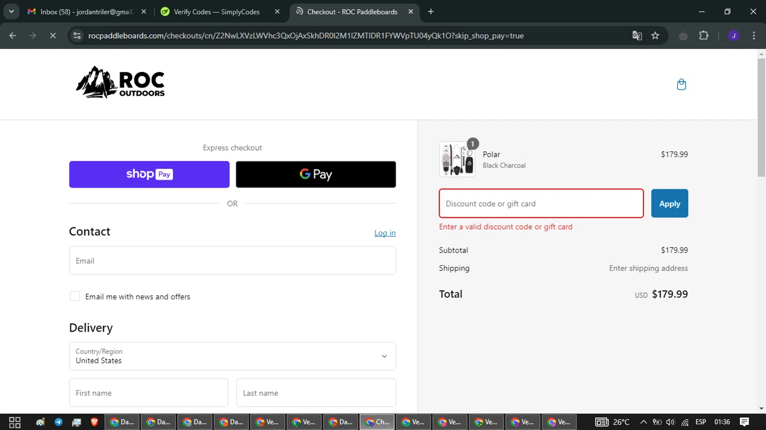Expand the Country/Region dropdown

(x=232, y=356)
